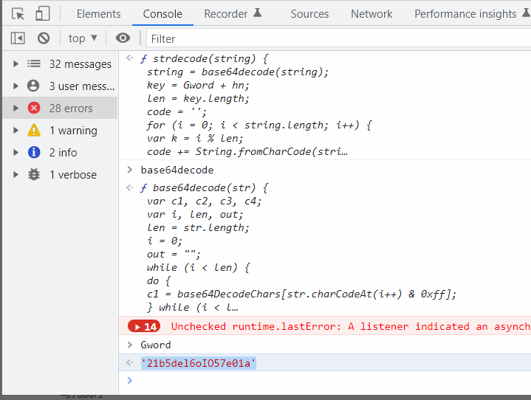Viewport: 531px width, 400px height.
Task: Select the base64decode input line
Action: coord(177,170)
